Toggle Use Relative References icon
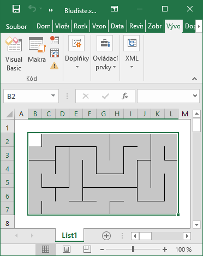The height and width of the screenshot is (256, 203). pos(55,53)
